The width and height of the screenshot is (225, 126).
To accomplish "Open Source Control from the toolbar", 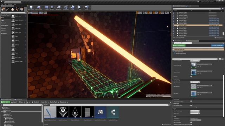I will [39, 7].
